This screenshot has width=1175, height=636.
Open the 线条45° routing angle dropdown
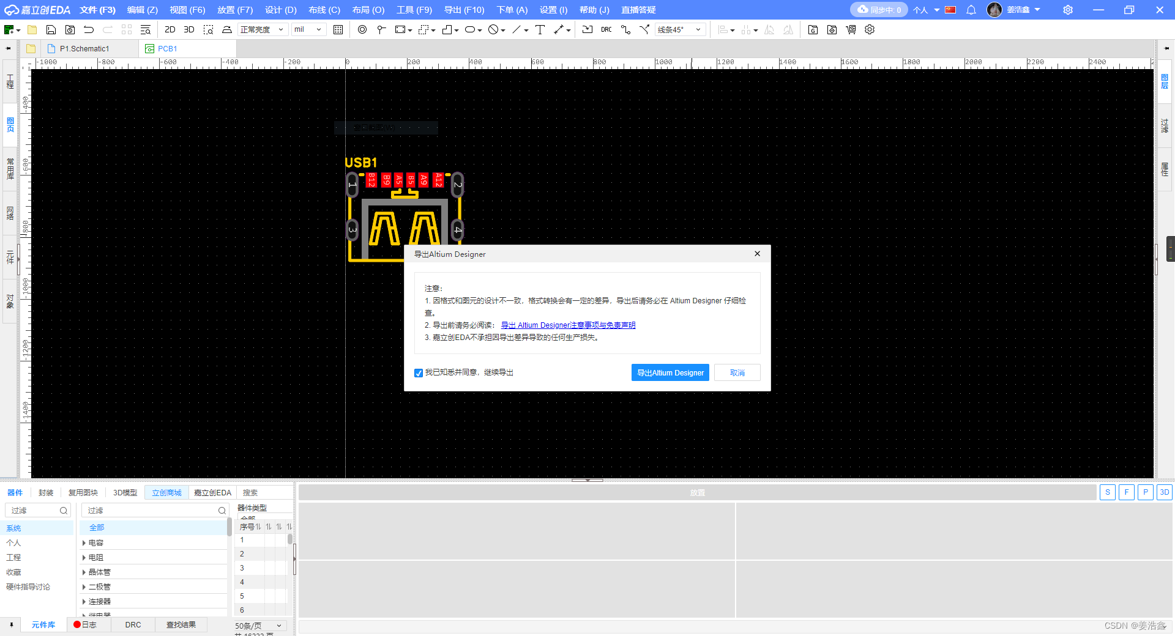680,29
